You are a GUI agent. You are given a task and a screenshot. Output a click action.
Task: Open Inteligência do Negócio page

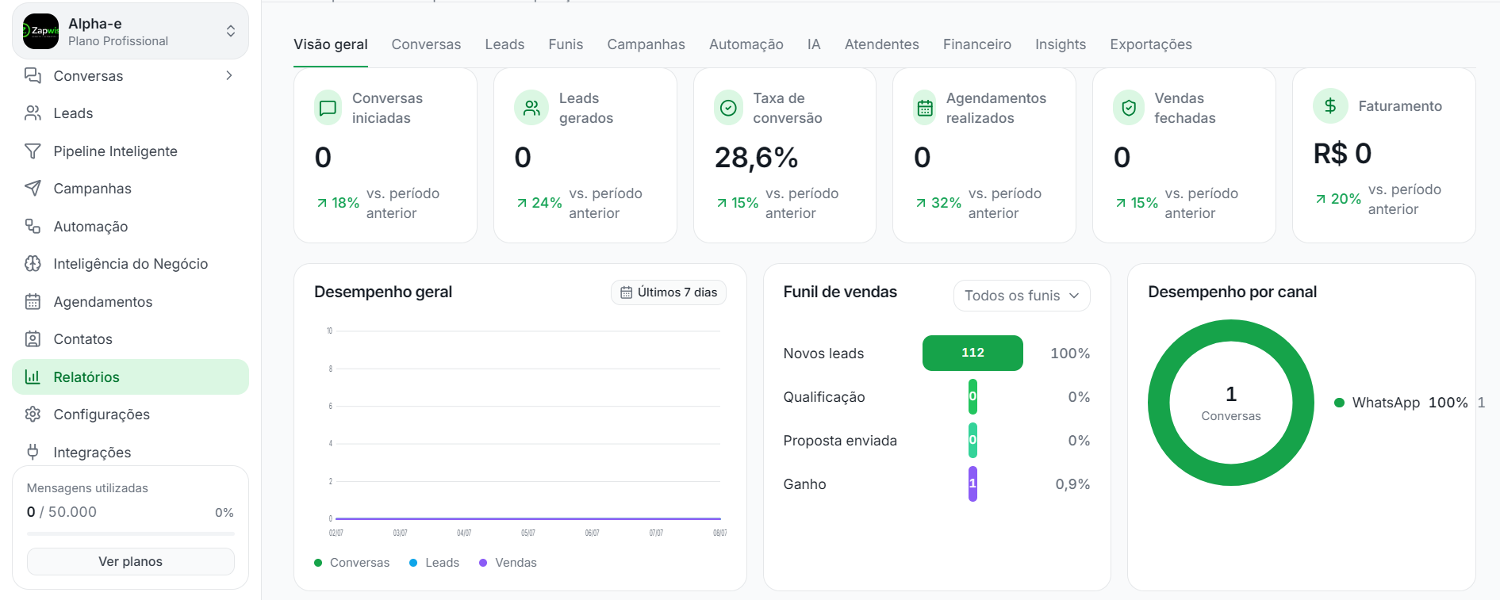[x=130, y=264]
